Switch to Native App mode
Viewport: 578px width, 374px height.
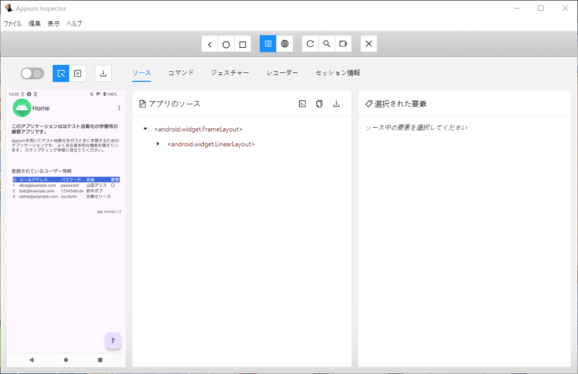[x=268, y=44]
